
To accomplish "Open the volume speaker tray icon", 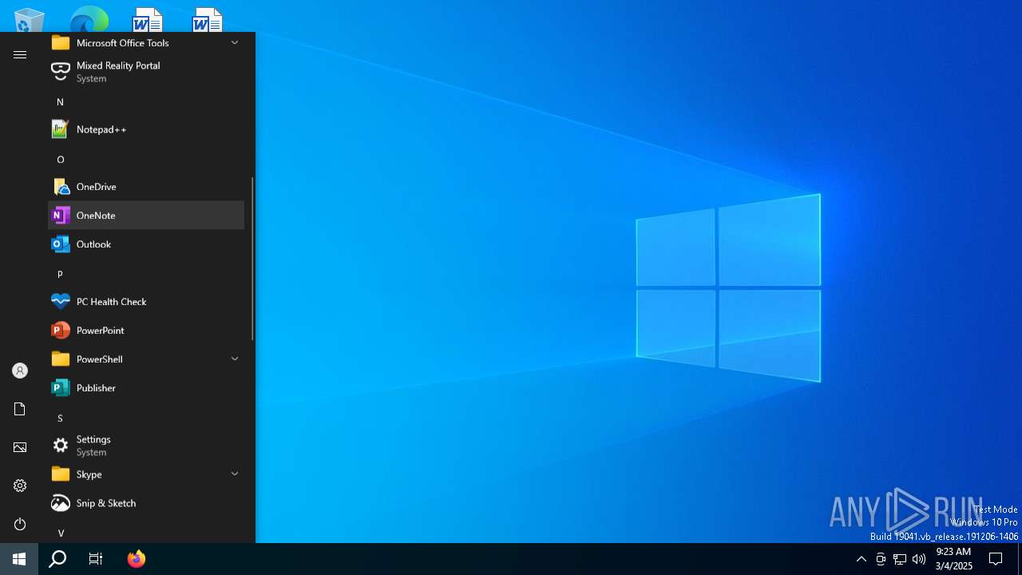I will point(919,559).
